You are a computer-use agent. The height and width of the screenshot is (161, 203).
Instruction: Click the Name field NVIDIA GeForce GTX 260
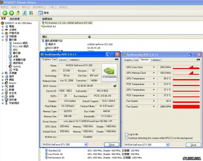(x=79, y=65)
